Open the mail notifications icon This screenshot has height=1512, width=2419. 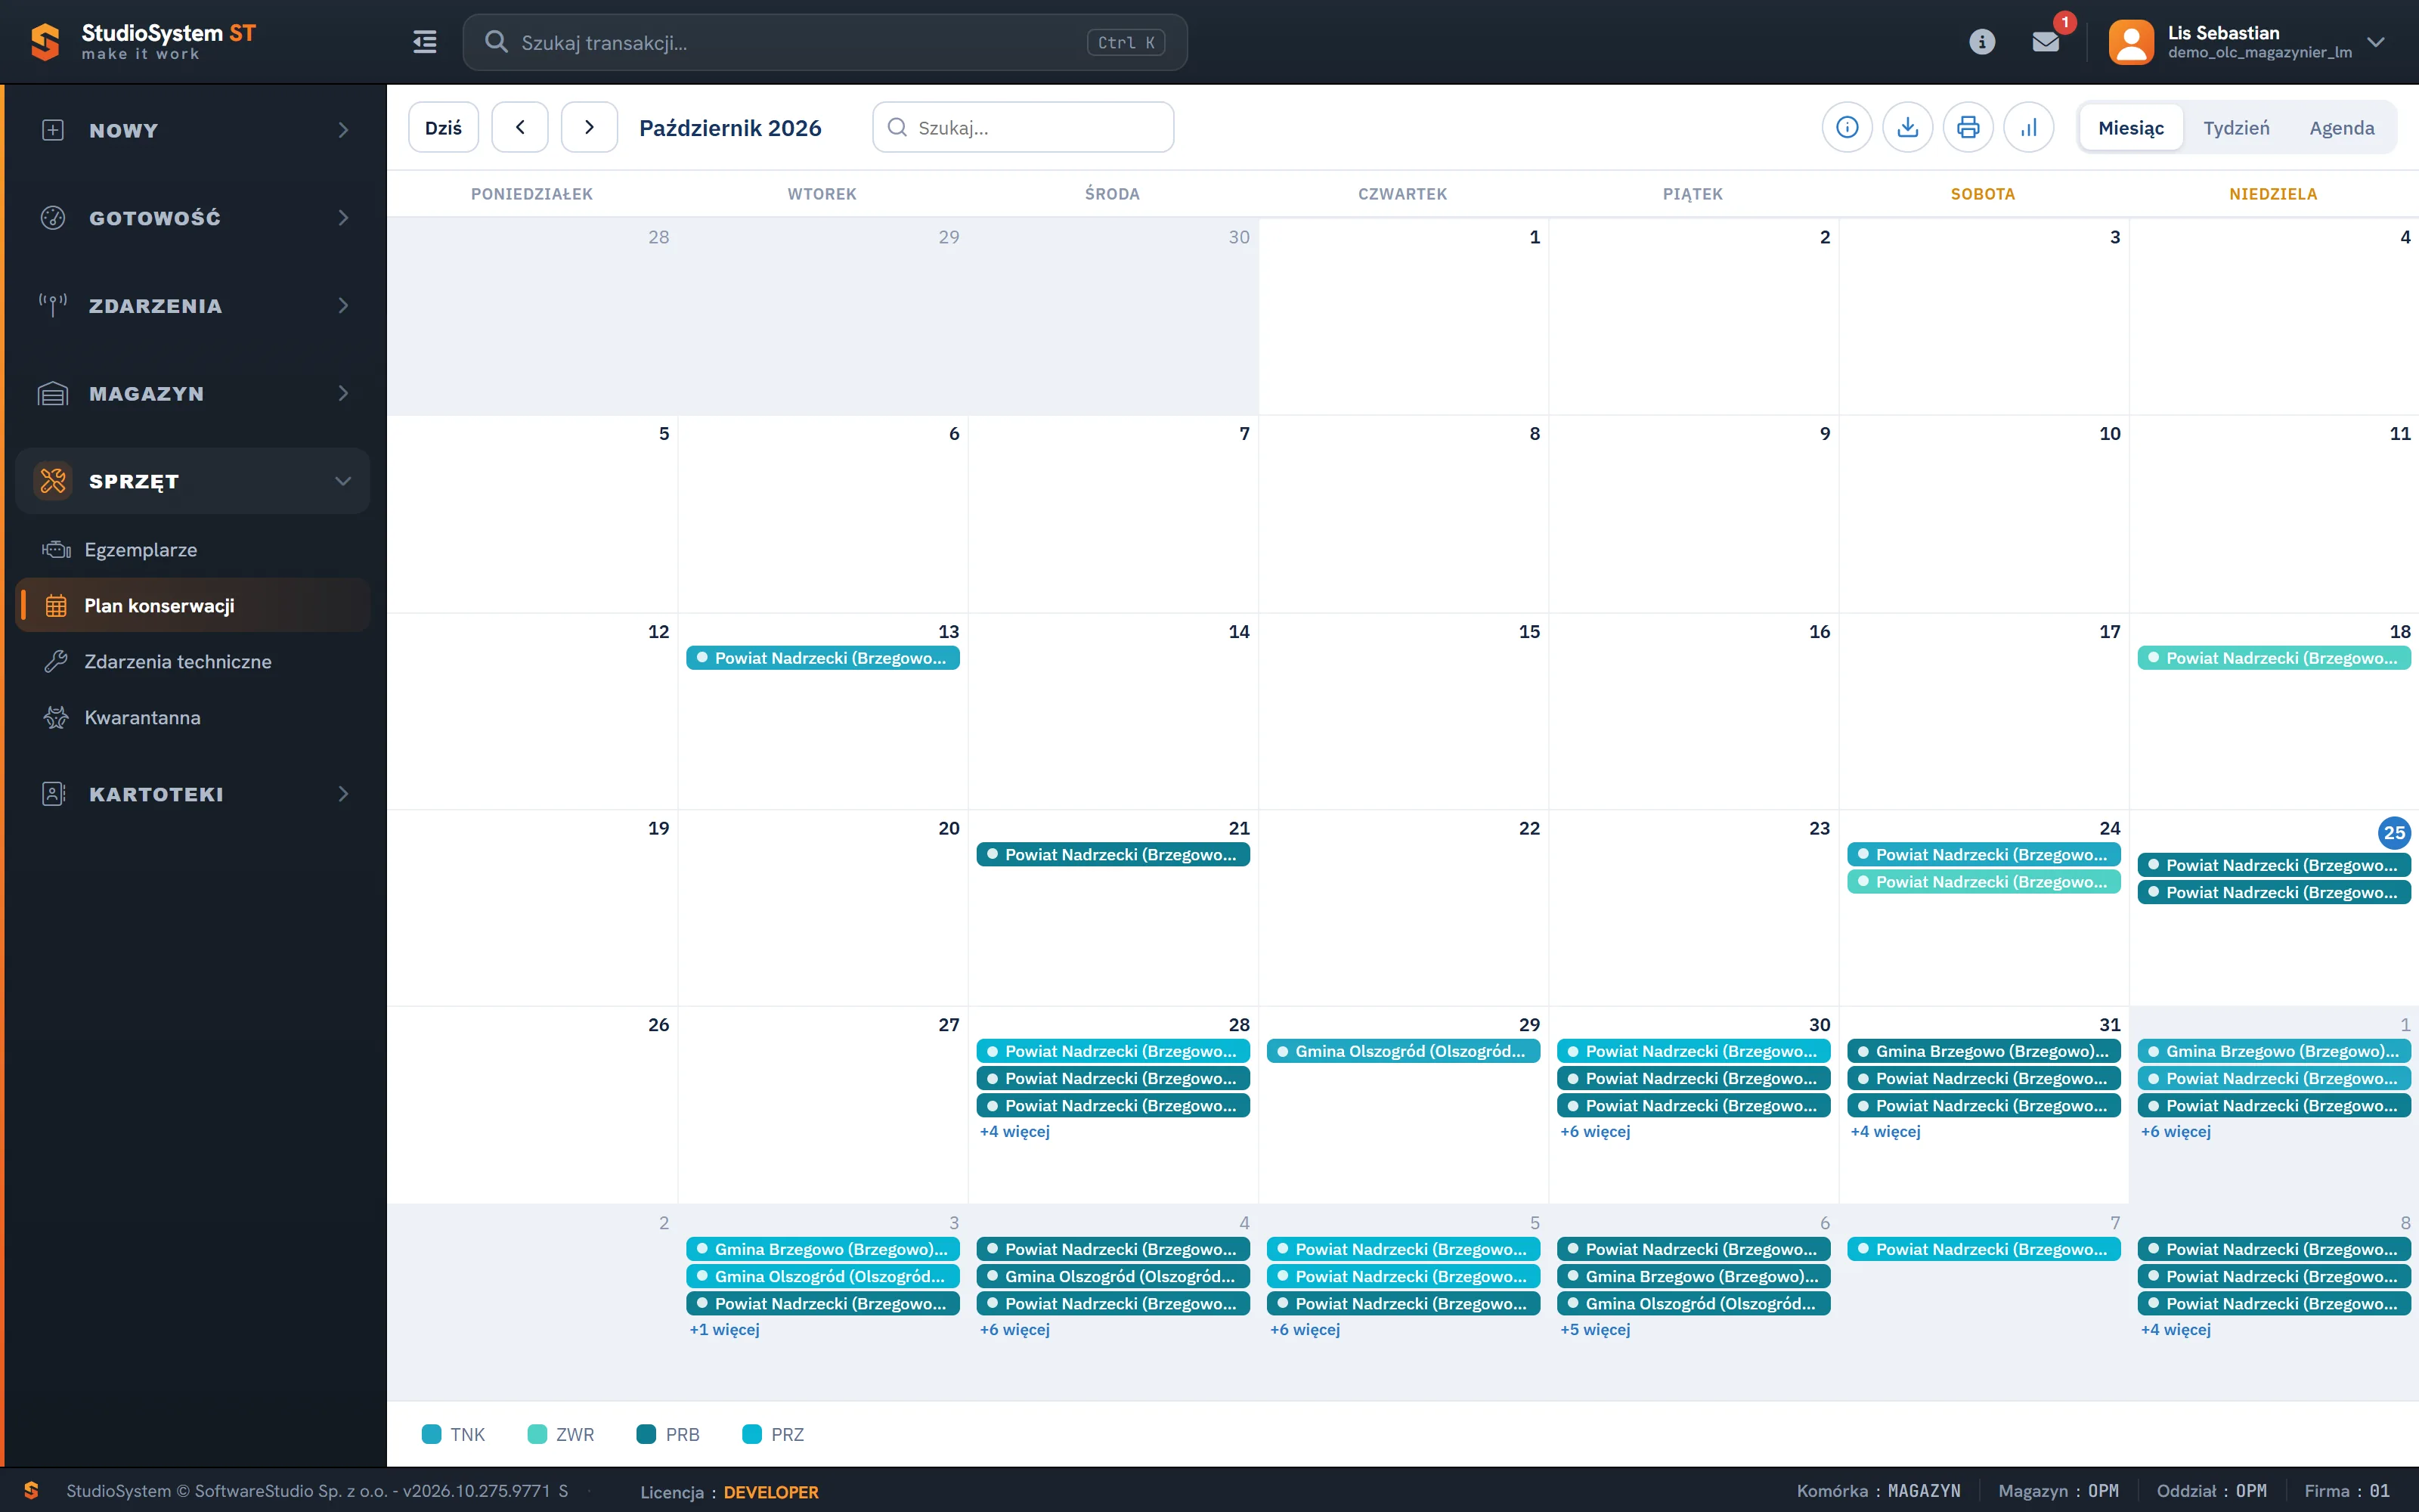(x=2045, y=42)
